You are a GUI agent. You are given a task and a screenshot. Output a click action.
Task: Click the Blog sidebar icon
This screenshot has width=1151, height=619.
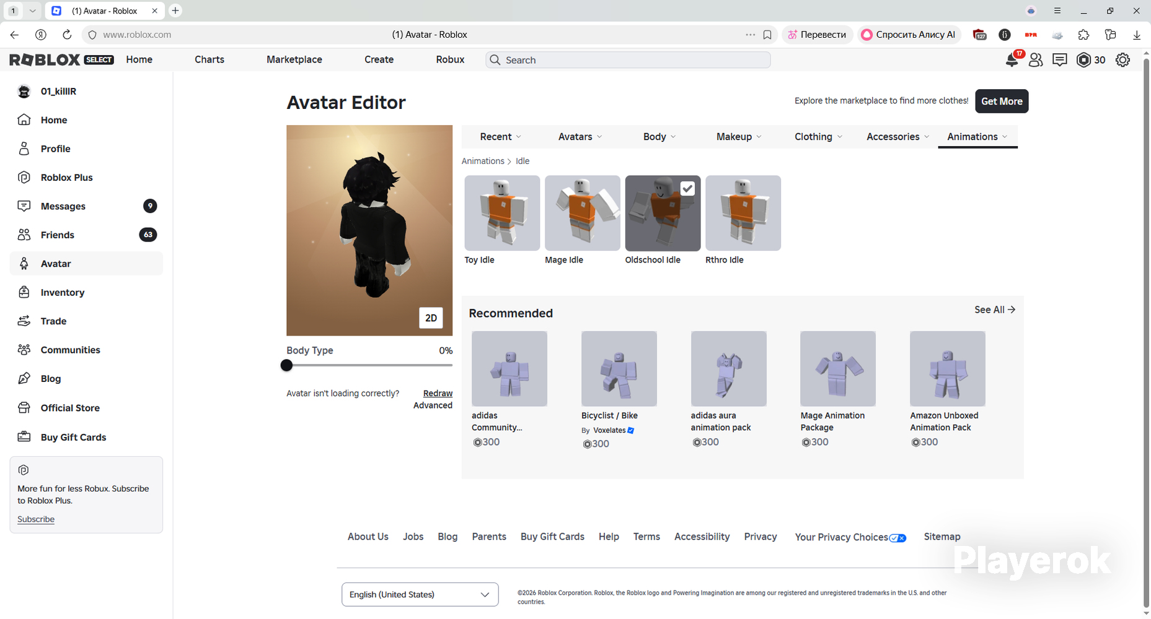[24, 378]
